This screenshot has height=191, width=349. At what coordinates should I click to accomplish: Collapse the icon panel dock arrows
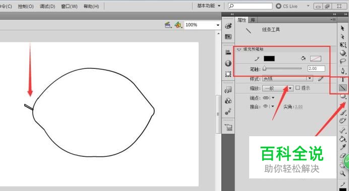coord(232,14)
